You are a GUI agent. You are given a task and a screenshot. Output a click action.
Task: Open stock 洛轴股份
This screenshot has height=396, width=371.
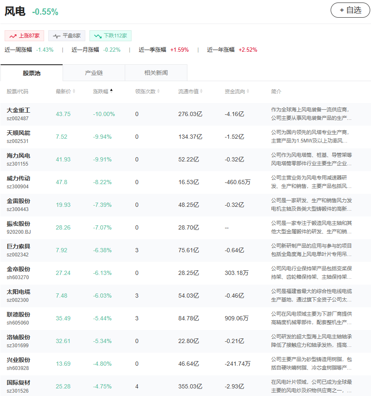pos(18,338)
